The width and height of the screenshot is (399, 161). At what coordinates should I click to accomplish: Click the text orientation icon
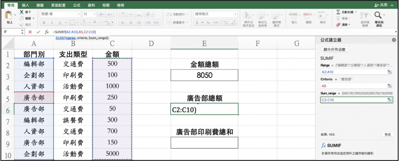point(148,14)
